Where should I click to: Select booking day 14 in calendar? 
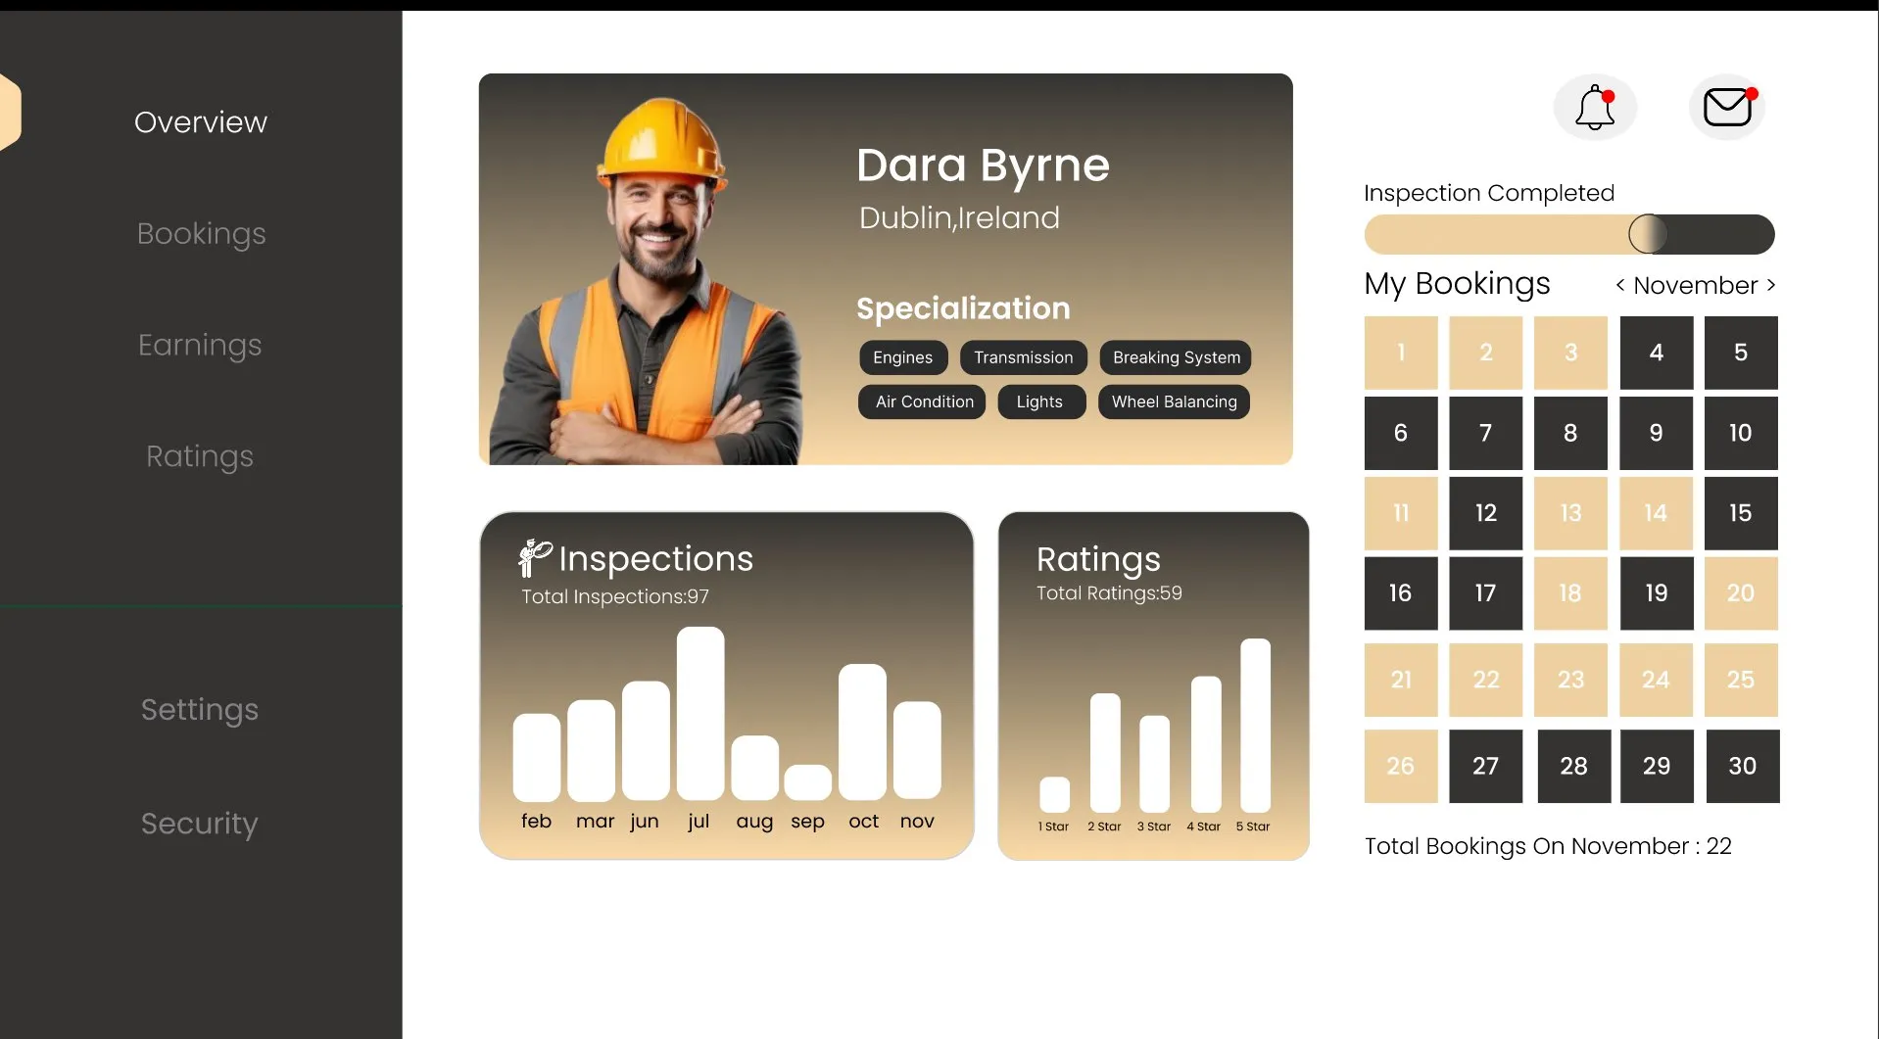[1656, 513]
